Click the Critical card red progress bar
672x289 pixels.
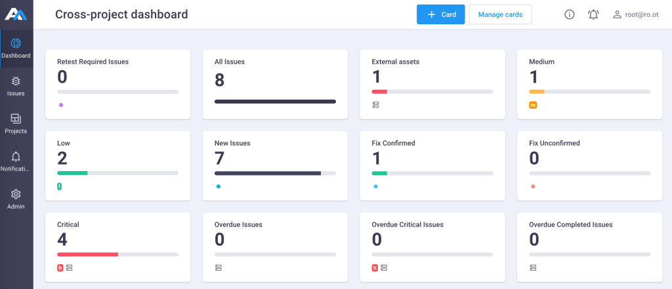tap(87, 254)
